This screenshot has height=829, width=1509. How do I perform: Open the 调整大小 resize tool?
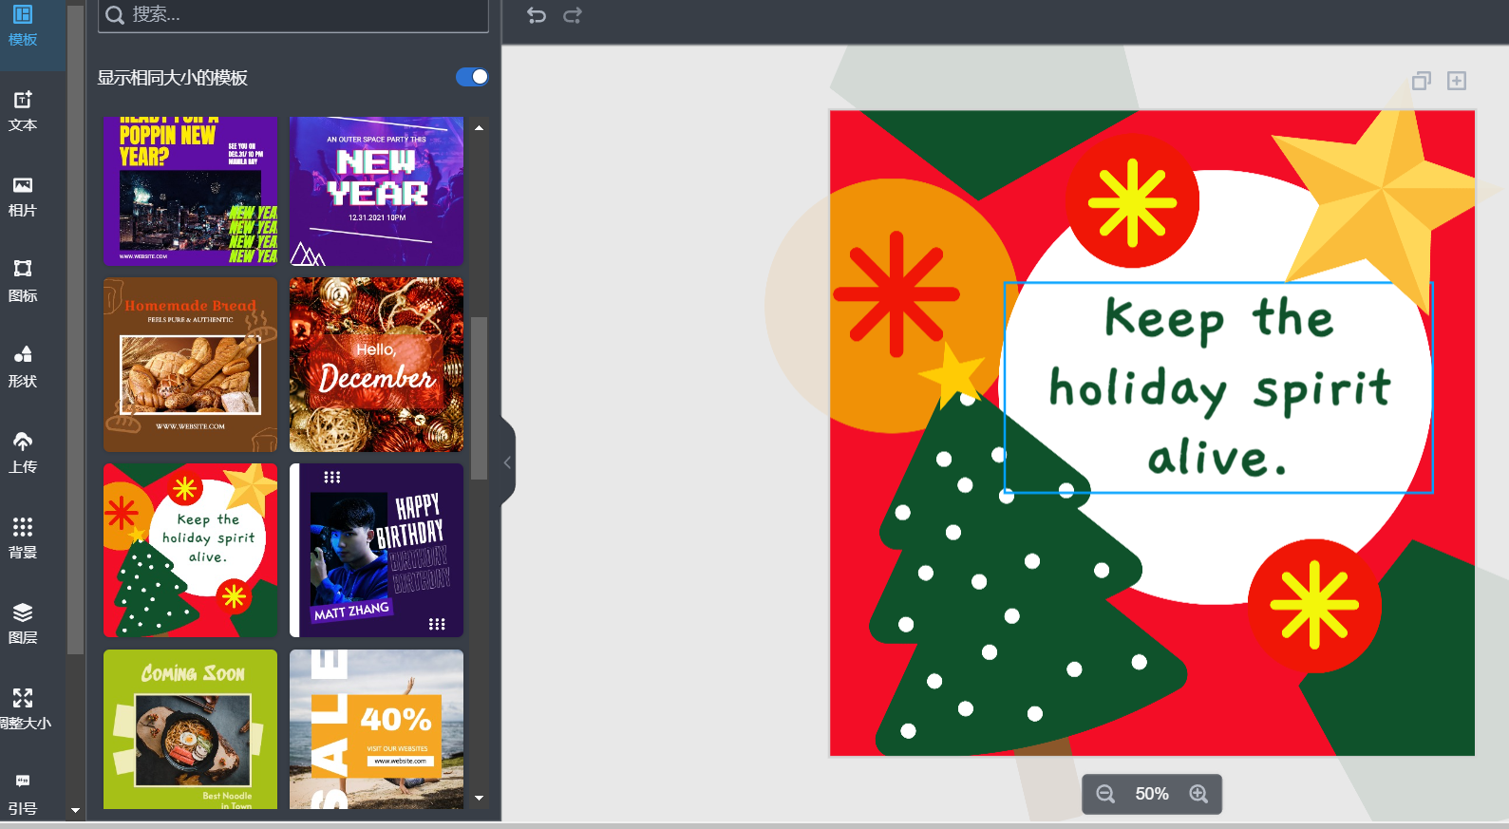(23, 709)
